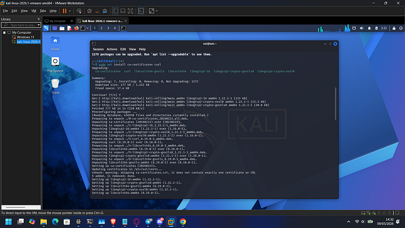
Task: Open the library search dropdown arrow
Action: pos(39,25)
